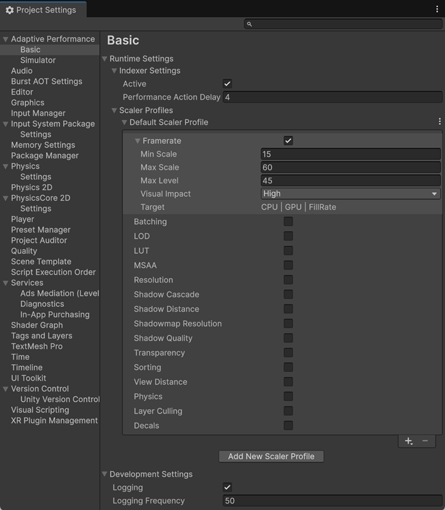Select the Audio category in the sidebar
The width and height of the screenshot is (445, 510).
(x=21, y=71)
